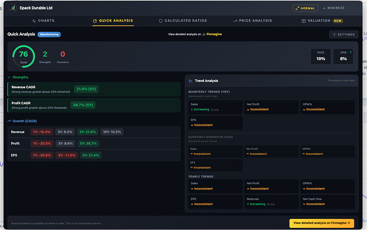This screenshot has width=367, height=230.
Task: Click the trend arrow icon beside Price Analysis
Action: (235, 21)
